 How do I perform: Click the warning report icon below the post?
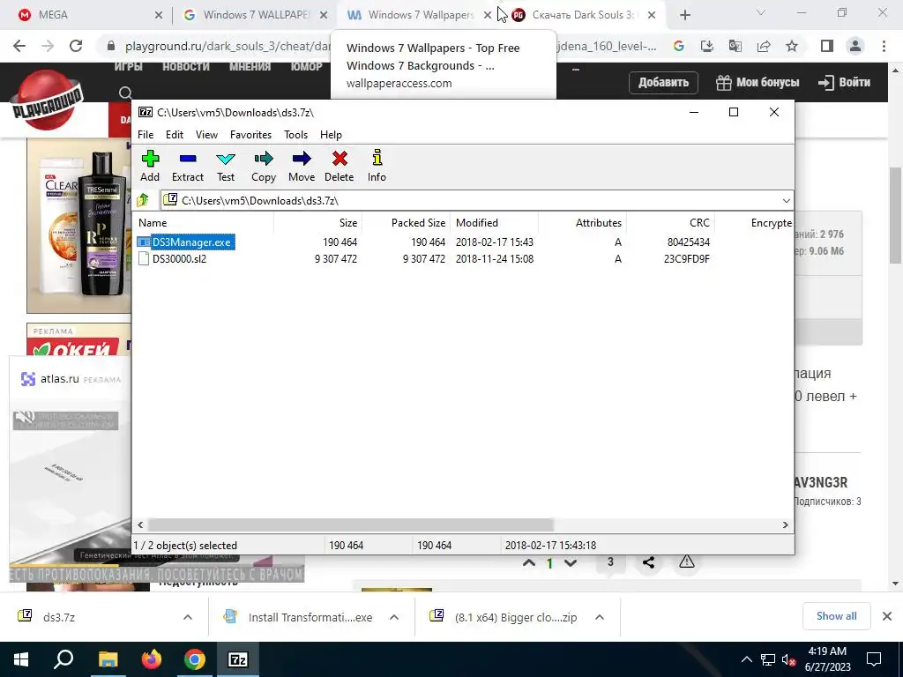point(686,562)
